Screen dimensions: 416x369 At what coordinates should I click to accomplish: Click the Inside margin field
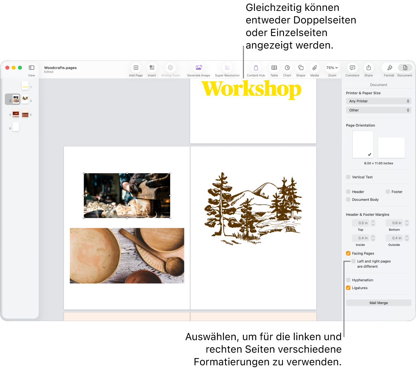361,238
